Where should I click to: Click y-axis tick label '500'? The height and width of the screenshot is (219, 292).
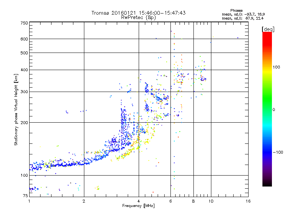(24, 53)
